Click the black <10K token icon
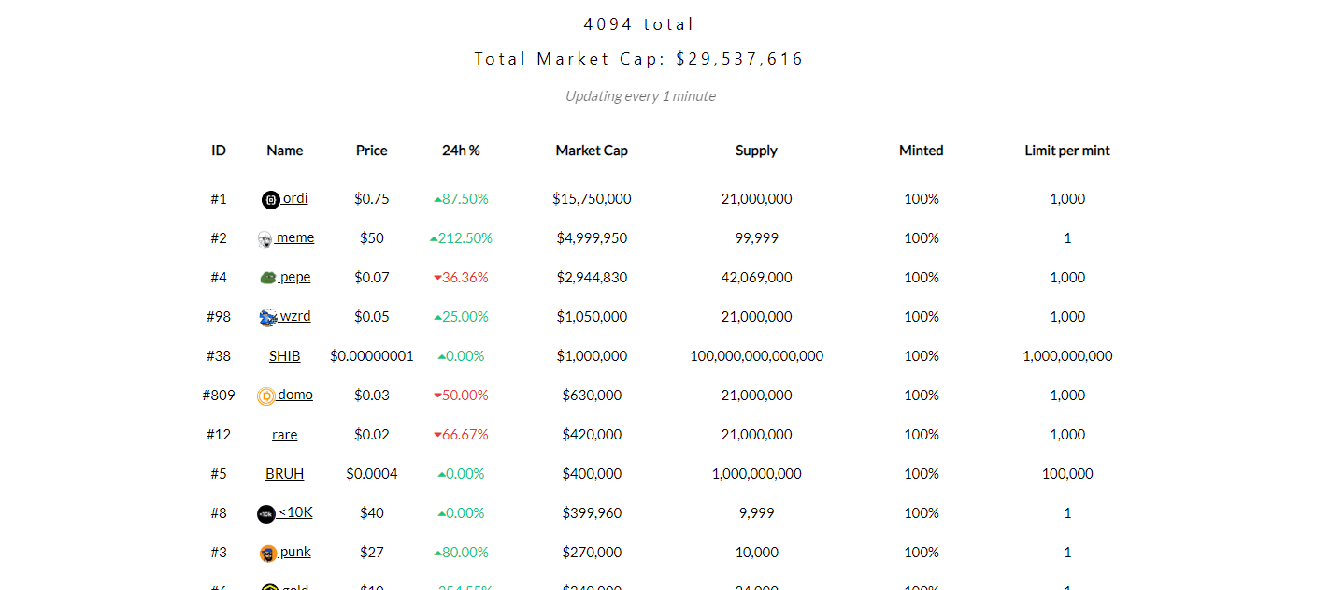This screenshot has width=1344, height=590. click(x=266, y=513)
